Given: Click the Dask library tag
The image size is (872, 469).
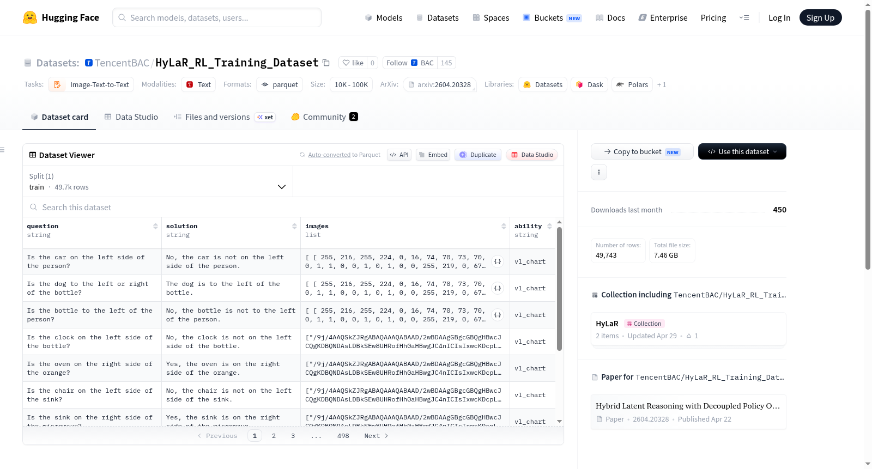Looking at the screenshot, I should [589, 84].
